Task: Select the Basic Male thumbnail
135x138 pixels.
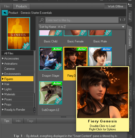Action: (100, 33)
